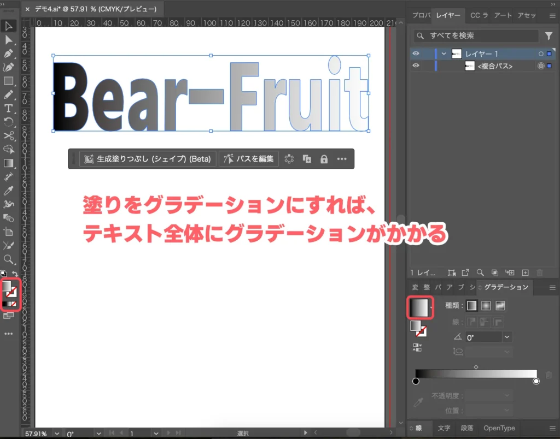The width and height of the screenshot is (560, 439).
Task: Open the layer filter funnel icon
Action: pos(549,36)
